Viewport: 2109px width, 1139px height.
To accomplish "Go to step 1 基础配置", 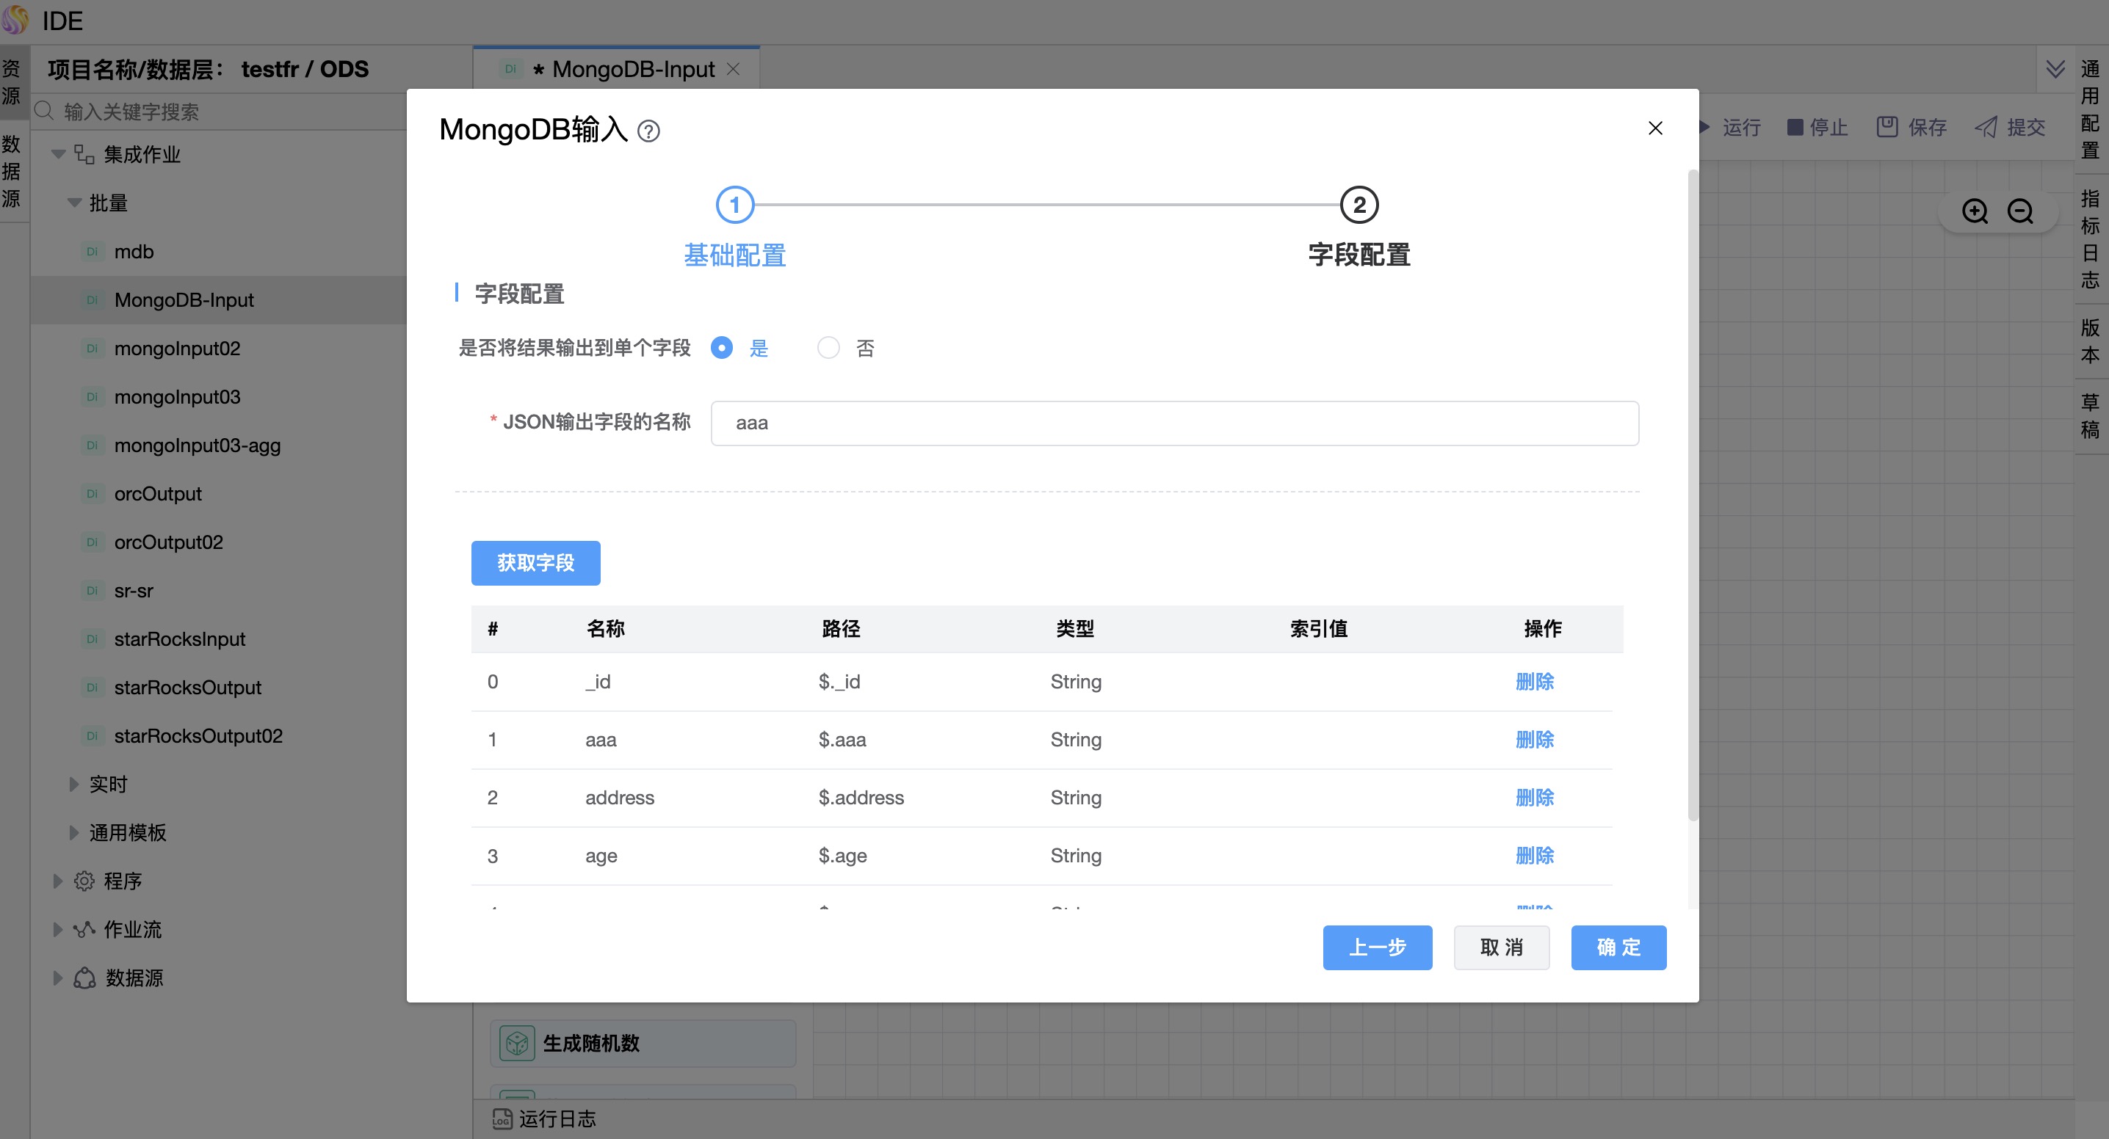I will (734, 205).
